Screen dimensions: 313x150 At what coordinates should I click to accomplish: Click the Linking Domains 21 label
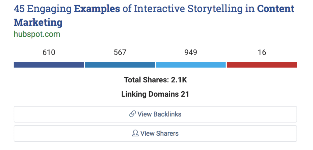[155, 94]
